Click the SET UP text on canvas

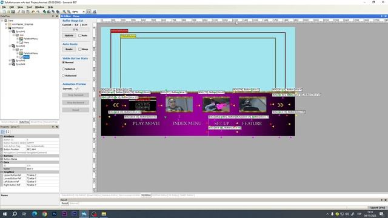(222, 124)
